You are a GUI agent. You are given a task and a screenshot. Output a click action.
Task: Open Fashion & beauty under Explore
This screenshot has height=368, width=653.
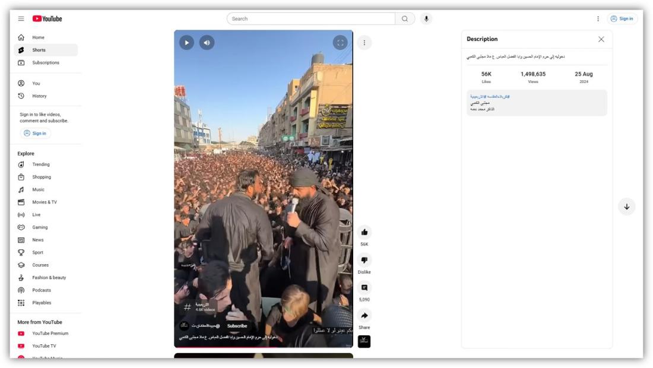click(x=46, y=278)
